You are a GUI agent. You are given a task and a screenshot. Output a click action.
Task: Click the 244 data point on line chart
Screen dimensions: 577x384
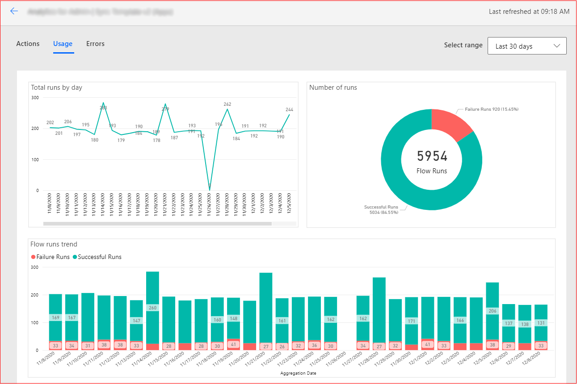pos(289,109)
